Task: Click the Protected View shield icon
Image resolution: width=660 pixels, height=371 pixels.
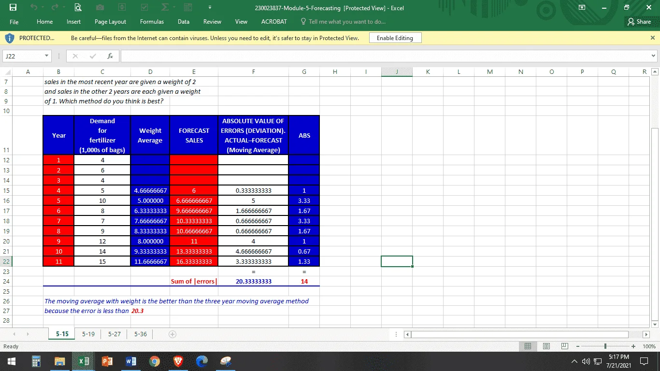Action: [x=9, y=38]
